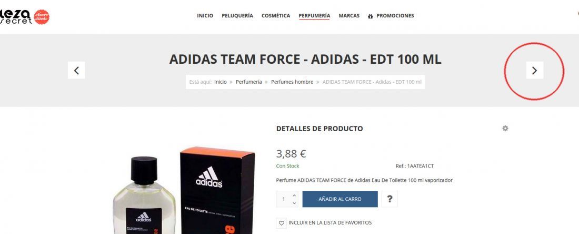Click the question mark help button
This screenshot has height=234, width=579.
pos(389,199)
